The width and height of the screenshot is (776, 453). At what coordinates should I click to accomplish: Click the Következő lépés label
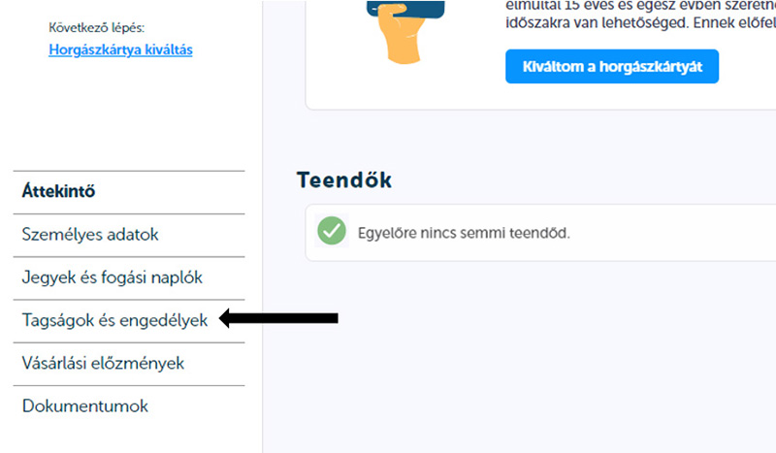(96, 28)
